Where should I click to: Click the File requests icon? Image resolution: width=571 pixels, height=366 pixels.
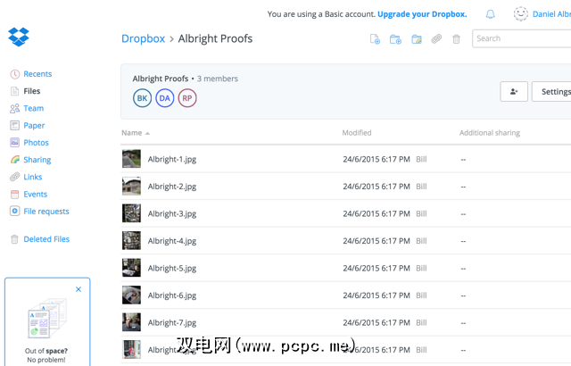[14, 212]
